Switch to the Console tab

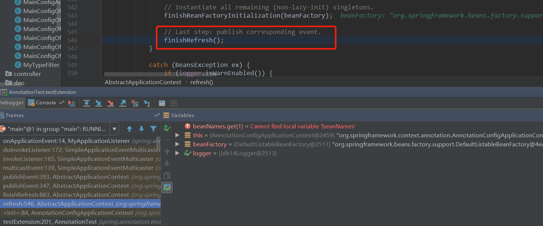(x=42, y=103)
